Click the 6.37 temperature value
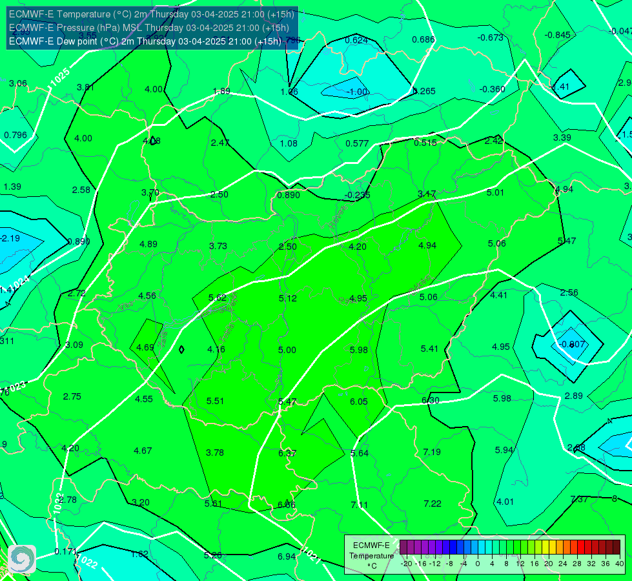632x581 pixels. (287, 453)
